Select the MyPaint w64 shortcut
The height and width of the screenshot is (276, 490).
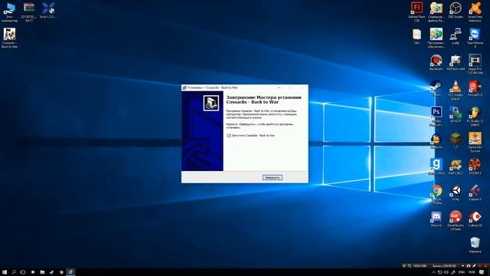click(456, 63)
